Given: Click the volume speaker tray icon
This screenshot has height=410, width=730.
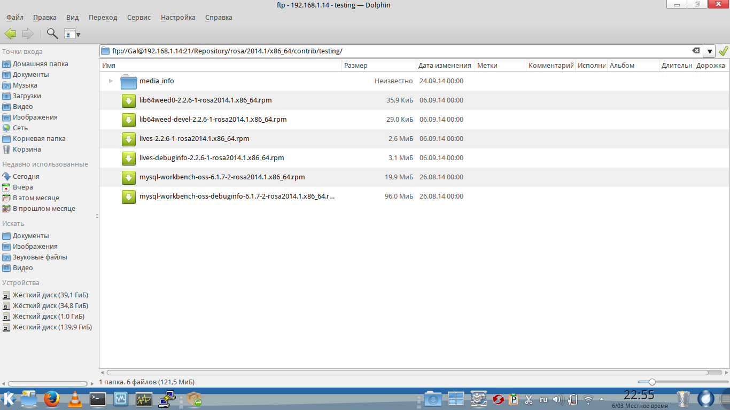Looking at the screenshot, I should tap(557, 399).
